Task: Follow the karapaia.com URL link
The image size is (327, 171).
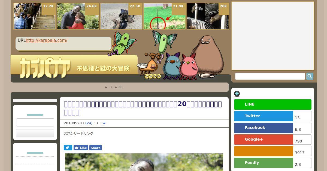Action: pyautogui.click(x=47, y=40)
